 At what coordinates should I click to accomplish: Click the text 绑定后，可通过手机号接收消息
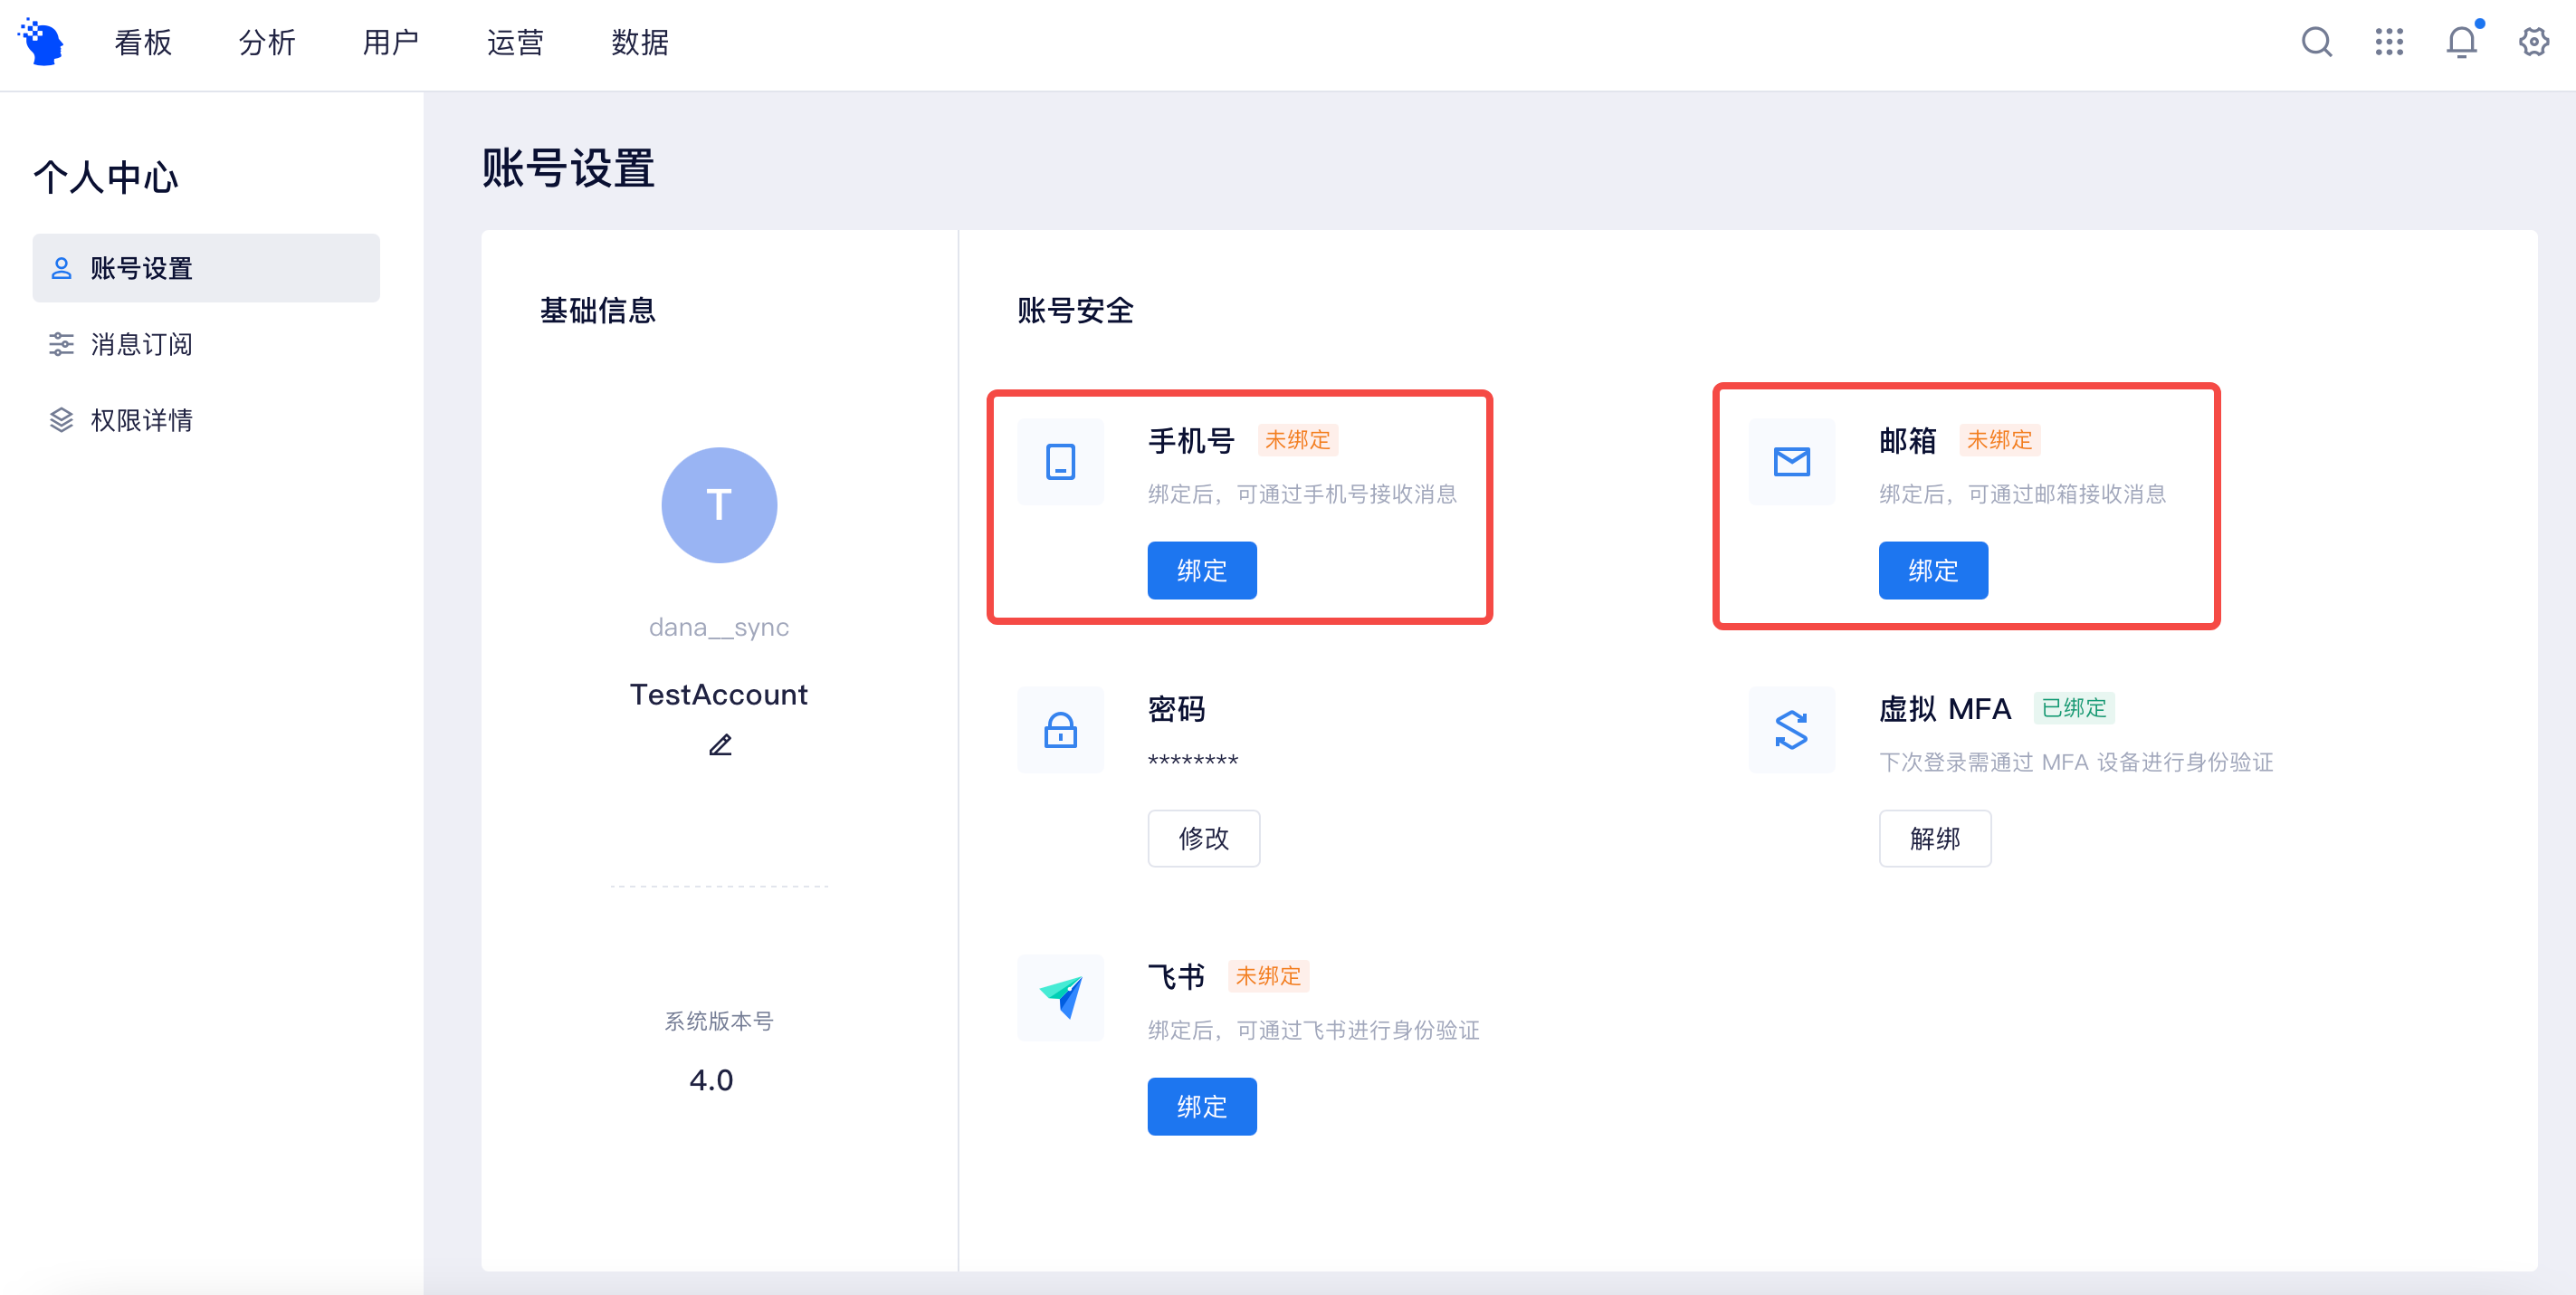coord(1302,494)
